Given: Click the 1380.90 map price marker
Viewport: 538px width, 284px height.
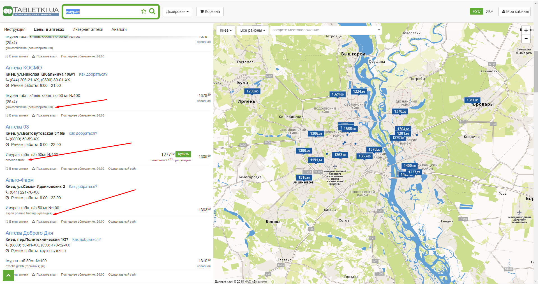Looking at the screenshot, I should pos(304,151).
